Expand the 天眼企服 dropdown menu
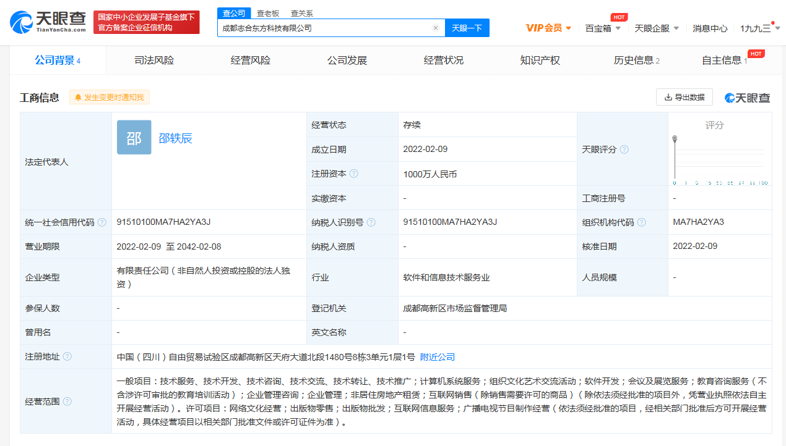This screenshot has height=446, width=786. pyautogui.click(x=657, y=28)
